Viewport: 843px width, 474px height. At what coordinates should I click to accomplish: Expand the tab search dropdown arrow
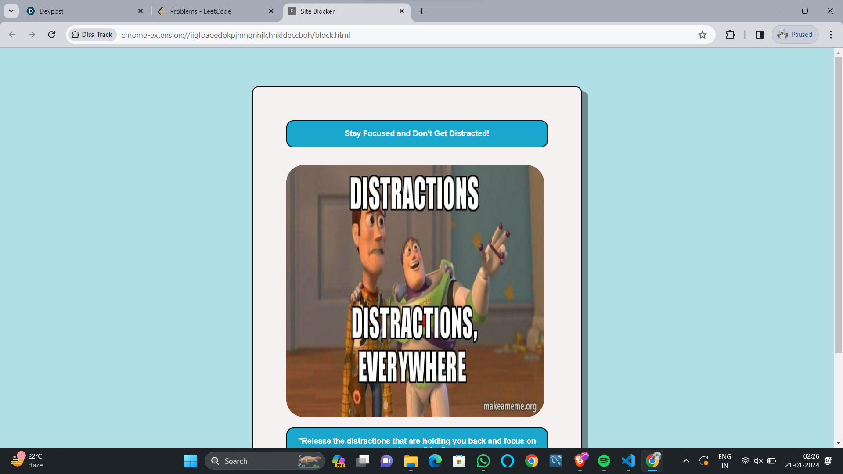pos(11,11)
